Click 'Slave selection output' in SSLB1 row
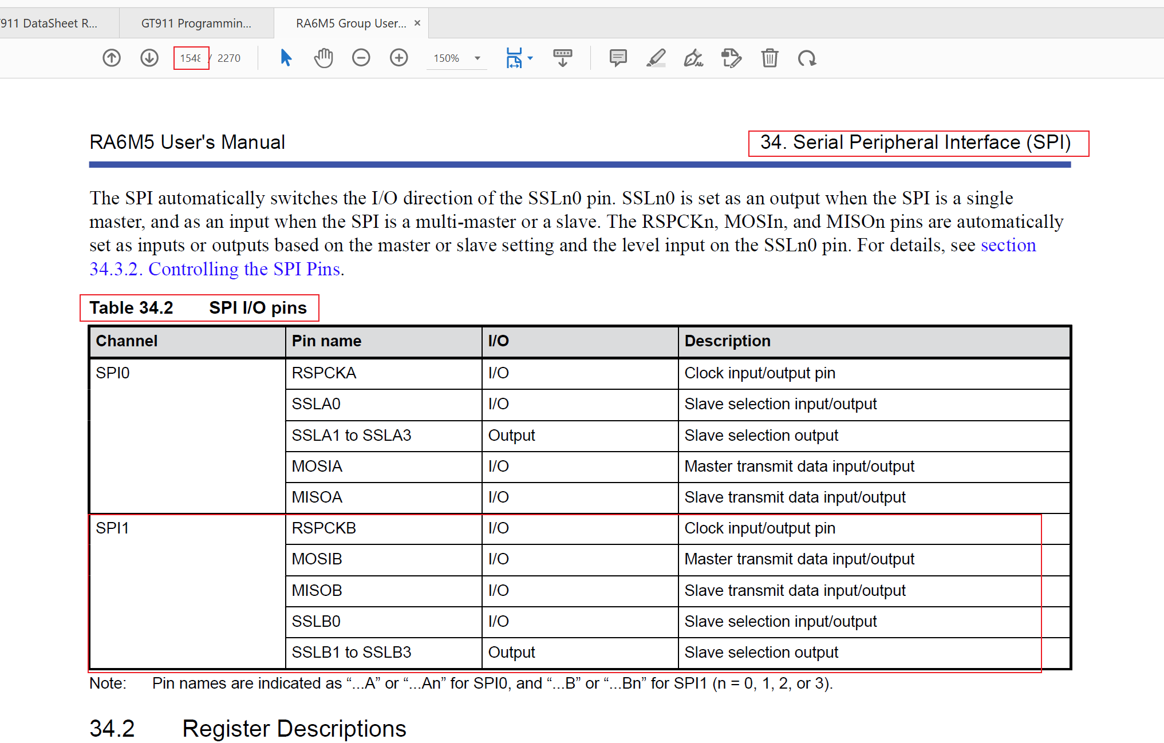 (761, 653)
